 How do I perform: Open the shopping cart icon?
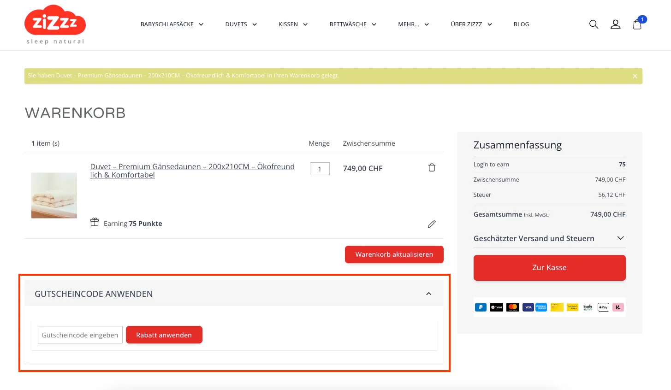(x=637, y=24)
